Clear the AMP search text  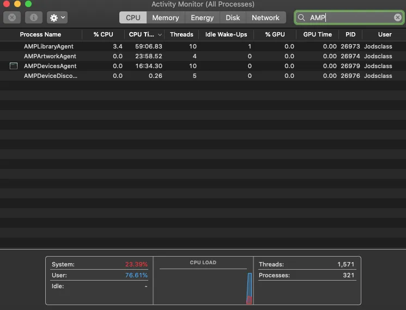coord(398,17)
